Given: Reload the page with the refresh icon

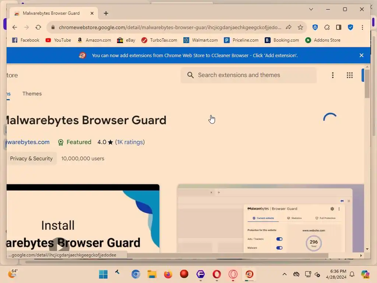Looking at the screenshot, I should (38, 27).
